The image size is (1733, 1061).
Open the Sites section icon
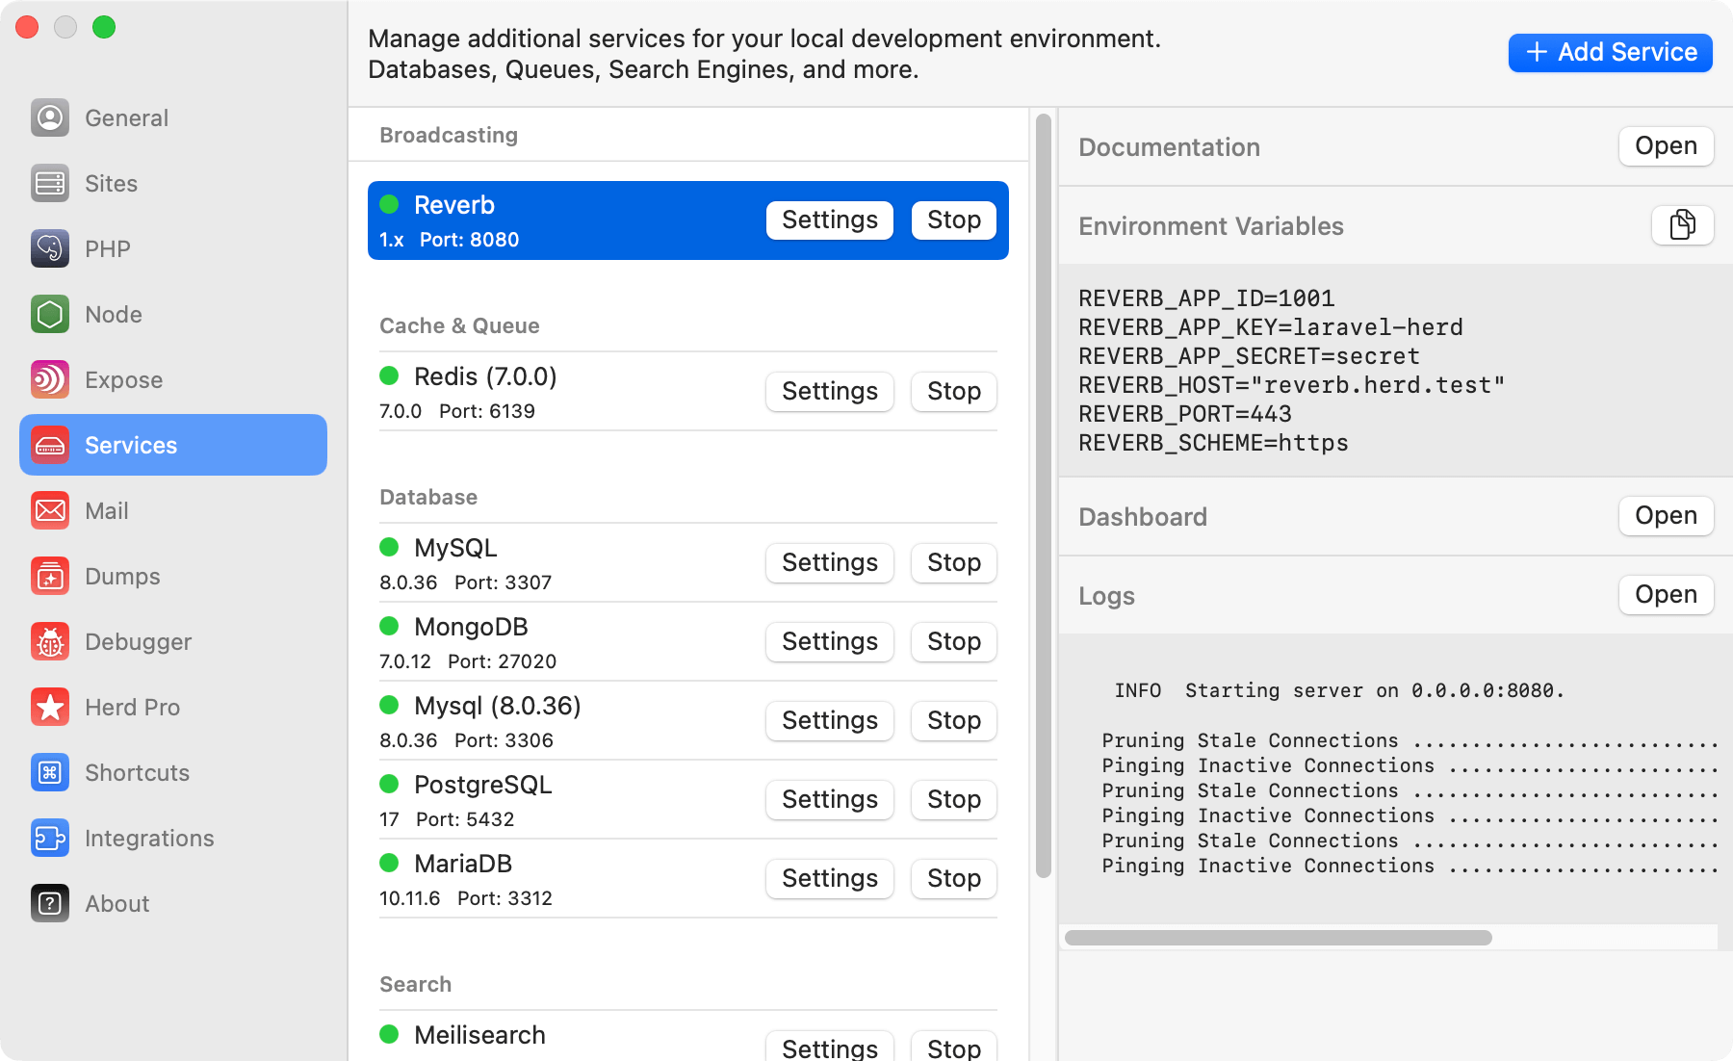[x=50, y=183]
